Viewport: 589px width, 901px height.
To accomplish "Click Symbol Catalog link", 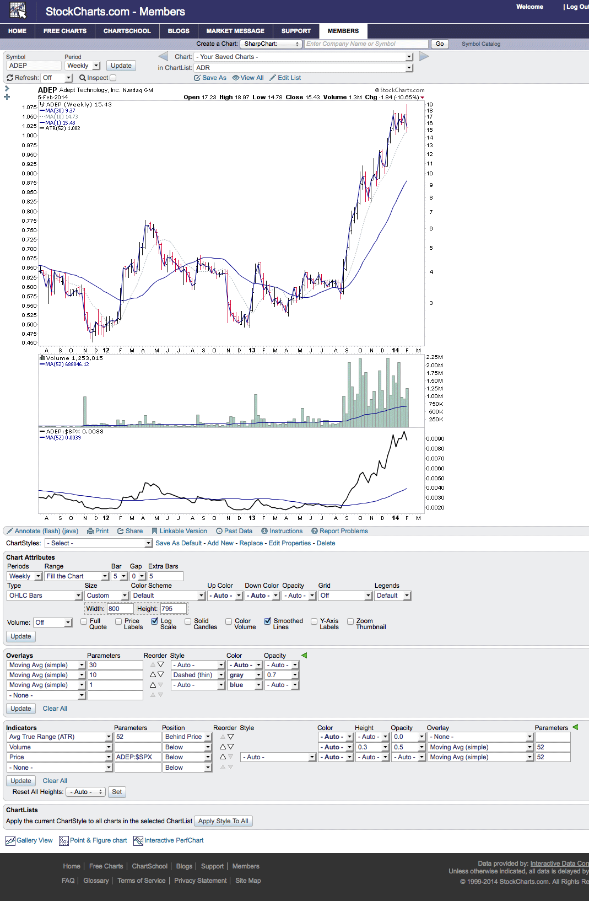I will click(481, 44).
